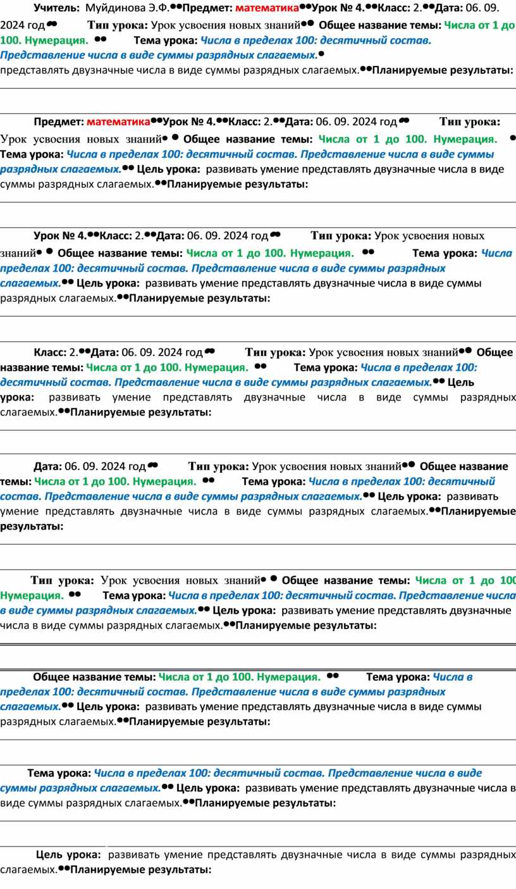Viewport: 516px width, 889px height.
Task: Click "Класс: 2." that begins a paragraph
Action: tap(57, 352)
